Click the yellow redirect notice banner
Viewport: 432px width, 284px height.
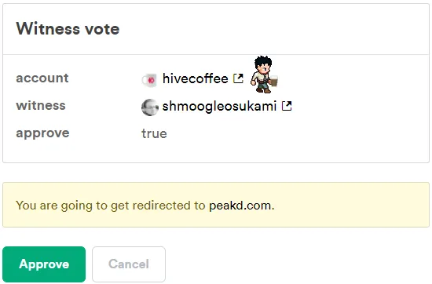coord(216,205)
